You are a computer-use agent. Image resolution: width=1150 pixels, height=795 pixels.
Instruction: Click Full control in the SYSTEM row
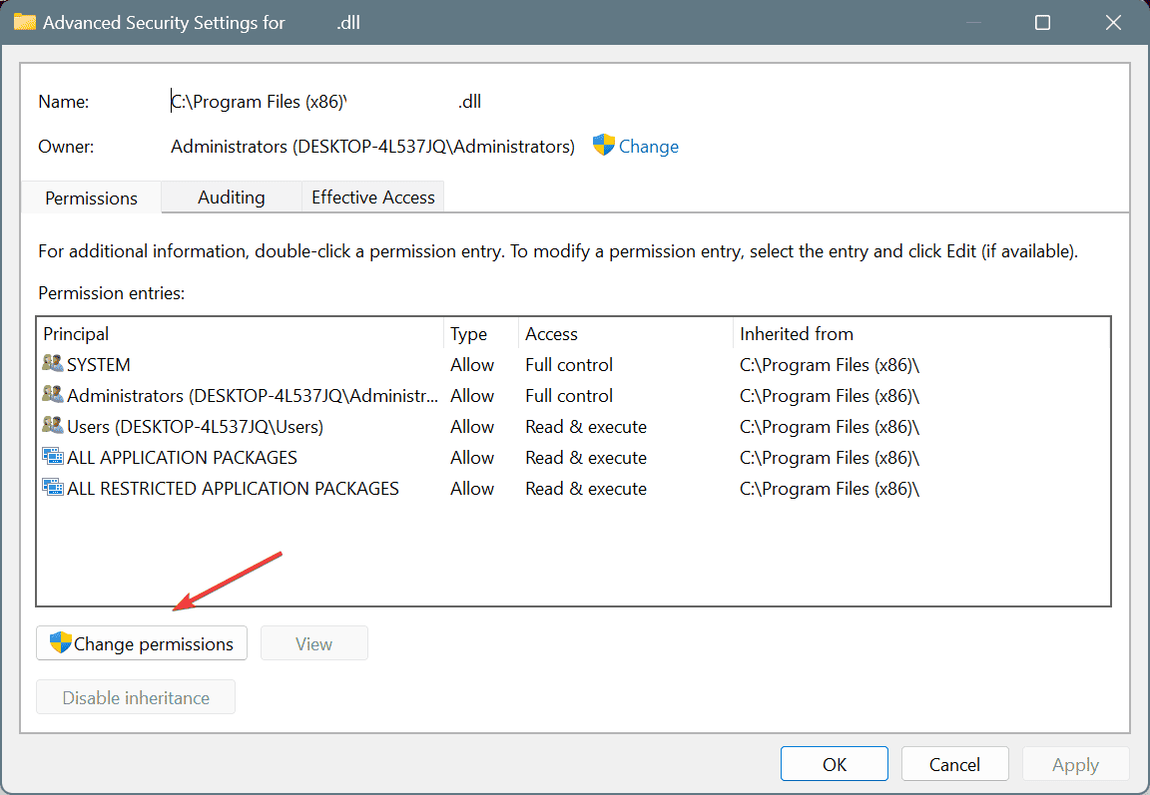click(568, 365)
